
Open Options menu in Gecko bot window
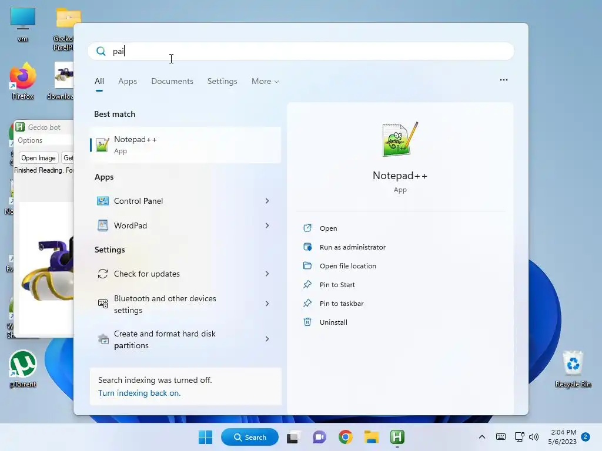tap(30, 140)
